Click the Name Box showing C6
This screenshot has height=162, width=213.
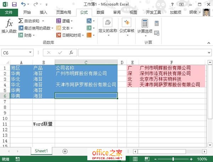[x=17, y=53]
